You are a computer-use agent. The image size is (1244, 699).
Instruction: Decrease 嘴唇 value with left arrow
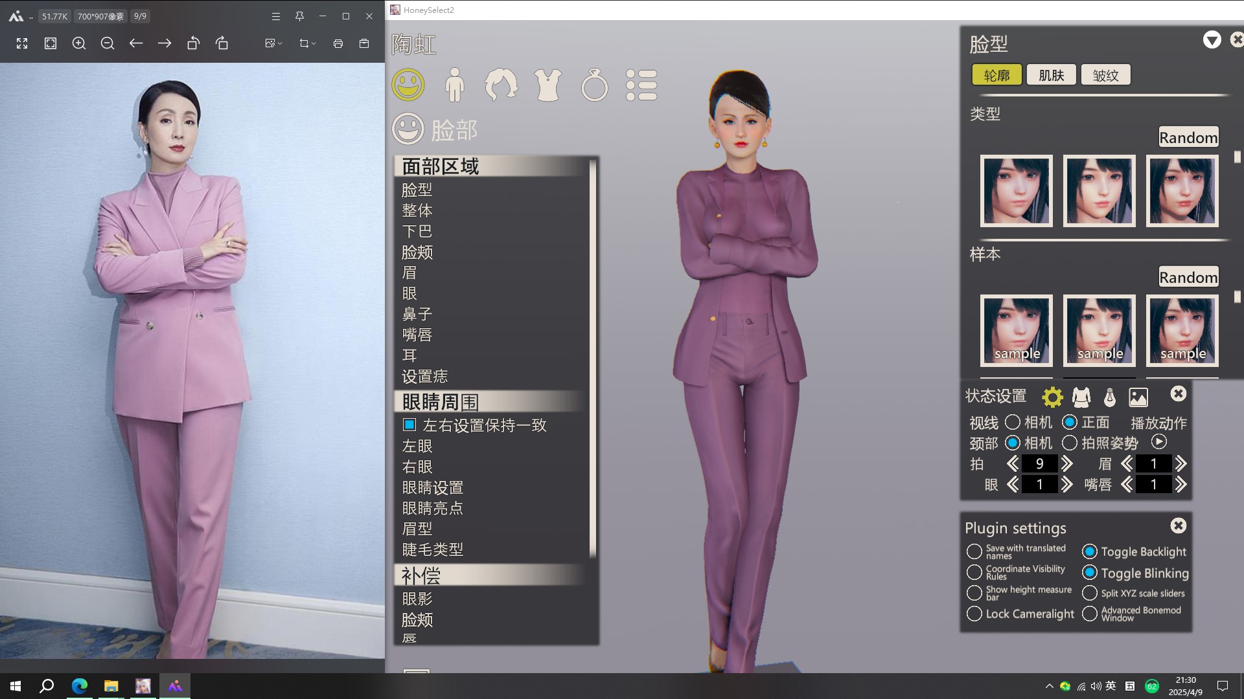pos(1127,485)
